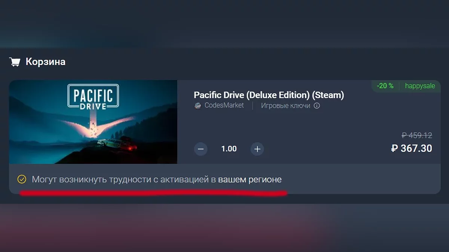
Task: Open Pacific Drive (Deluxe Edition) (Steam) title link
Action: click(x=269, y=95)
